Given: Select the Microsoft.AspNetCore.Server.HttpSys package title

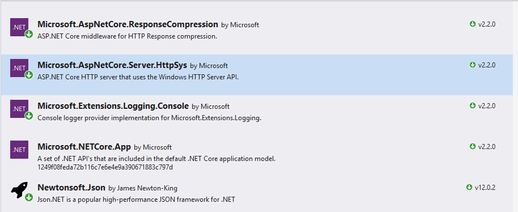Looking at the screenshot, I should [x=112, y=65].
